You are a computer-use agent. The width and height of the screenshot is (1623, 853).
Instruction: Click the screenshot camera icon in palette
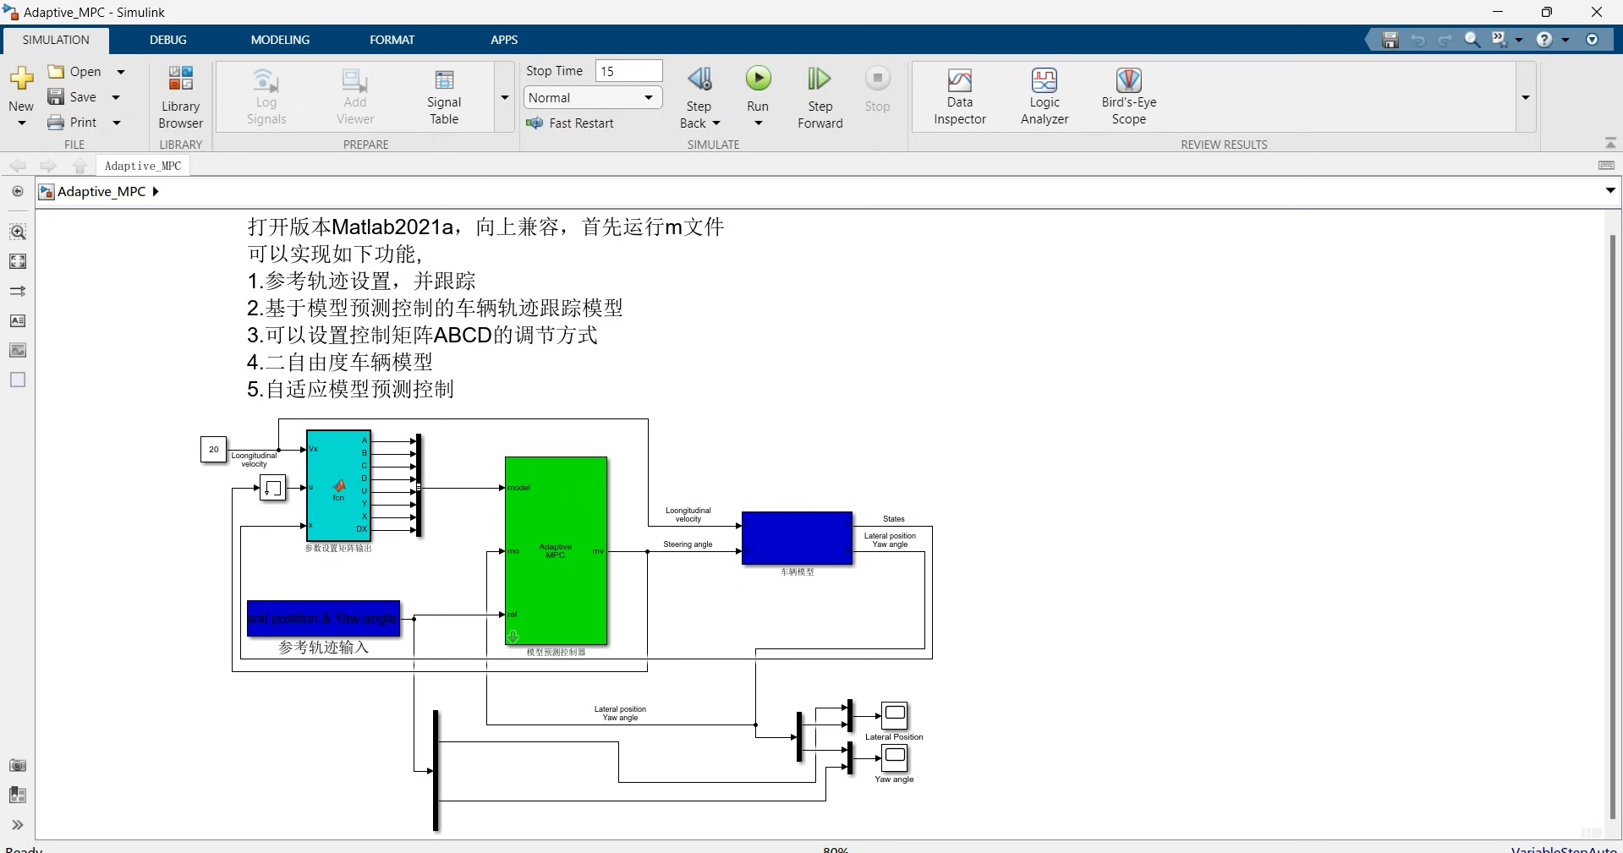click(18, 765)
